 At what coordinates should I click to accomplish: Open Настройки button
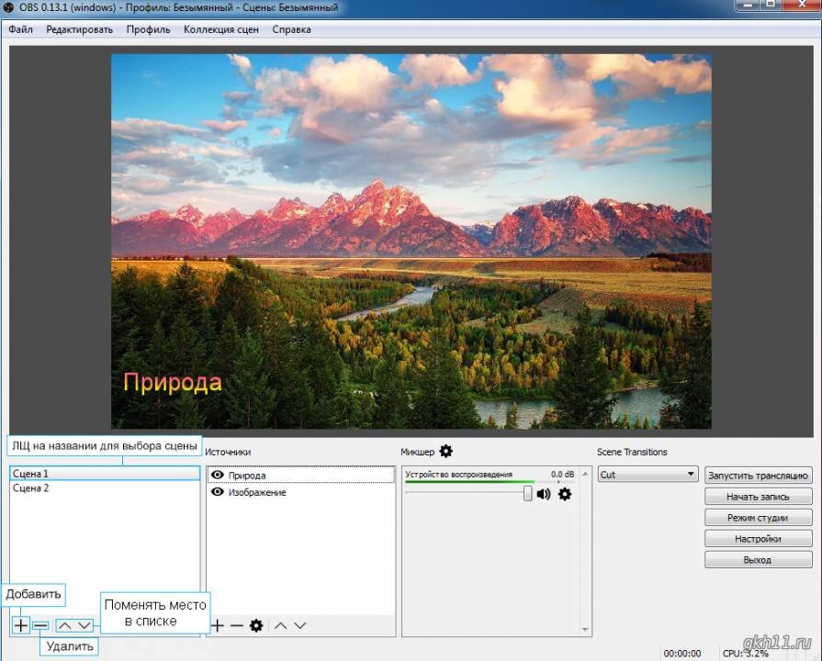pos(758,538)
